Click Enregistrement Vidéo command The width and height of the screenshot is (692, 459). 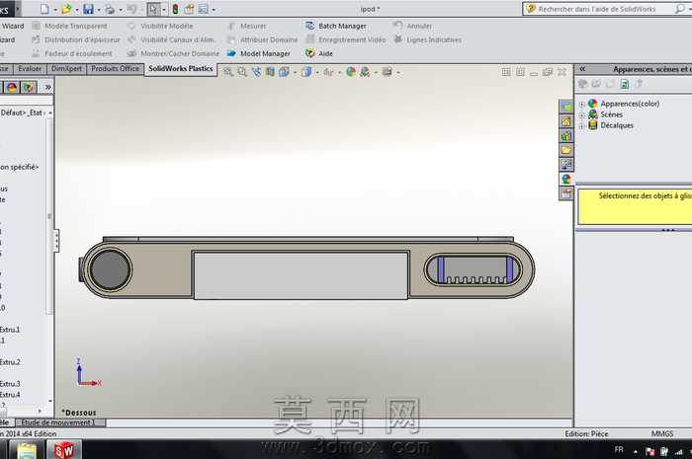click(x=346, y=39)
